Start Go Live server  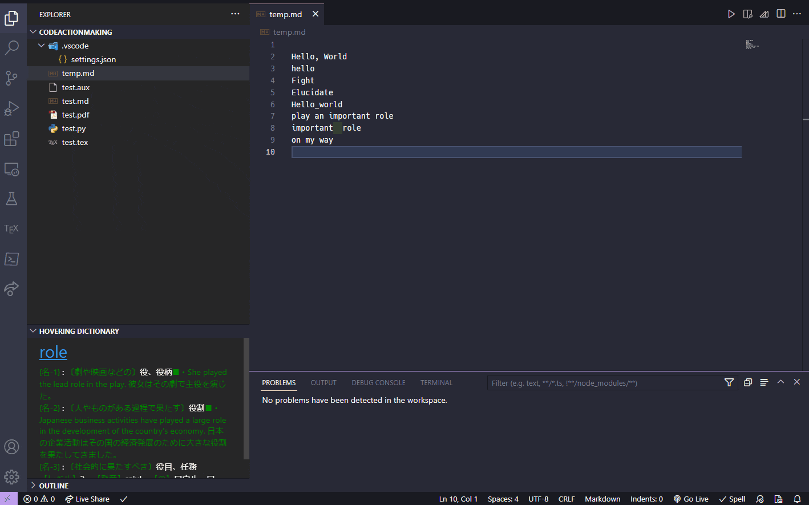(691, 499)
